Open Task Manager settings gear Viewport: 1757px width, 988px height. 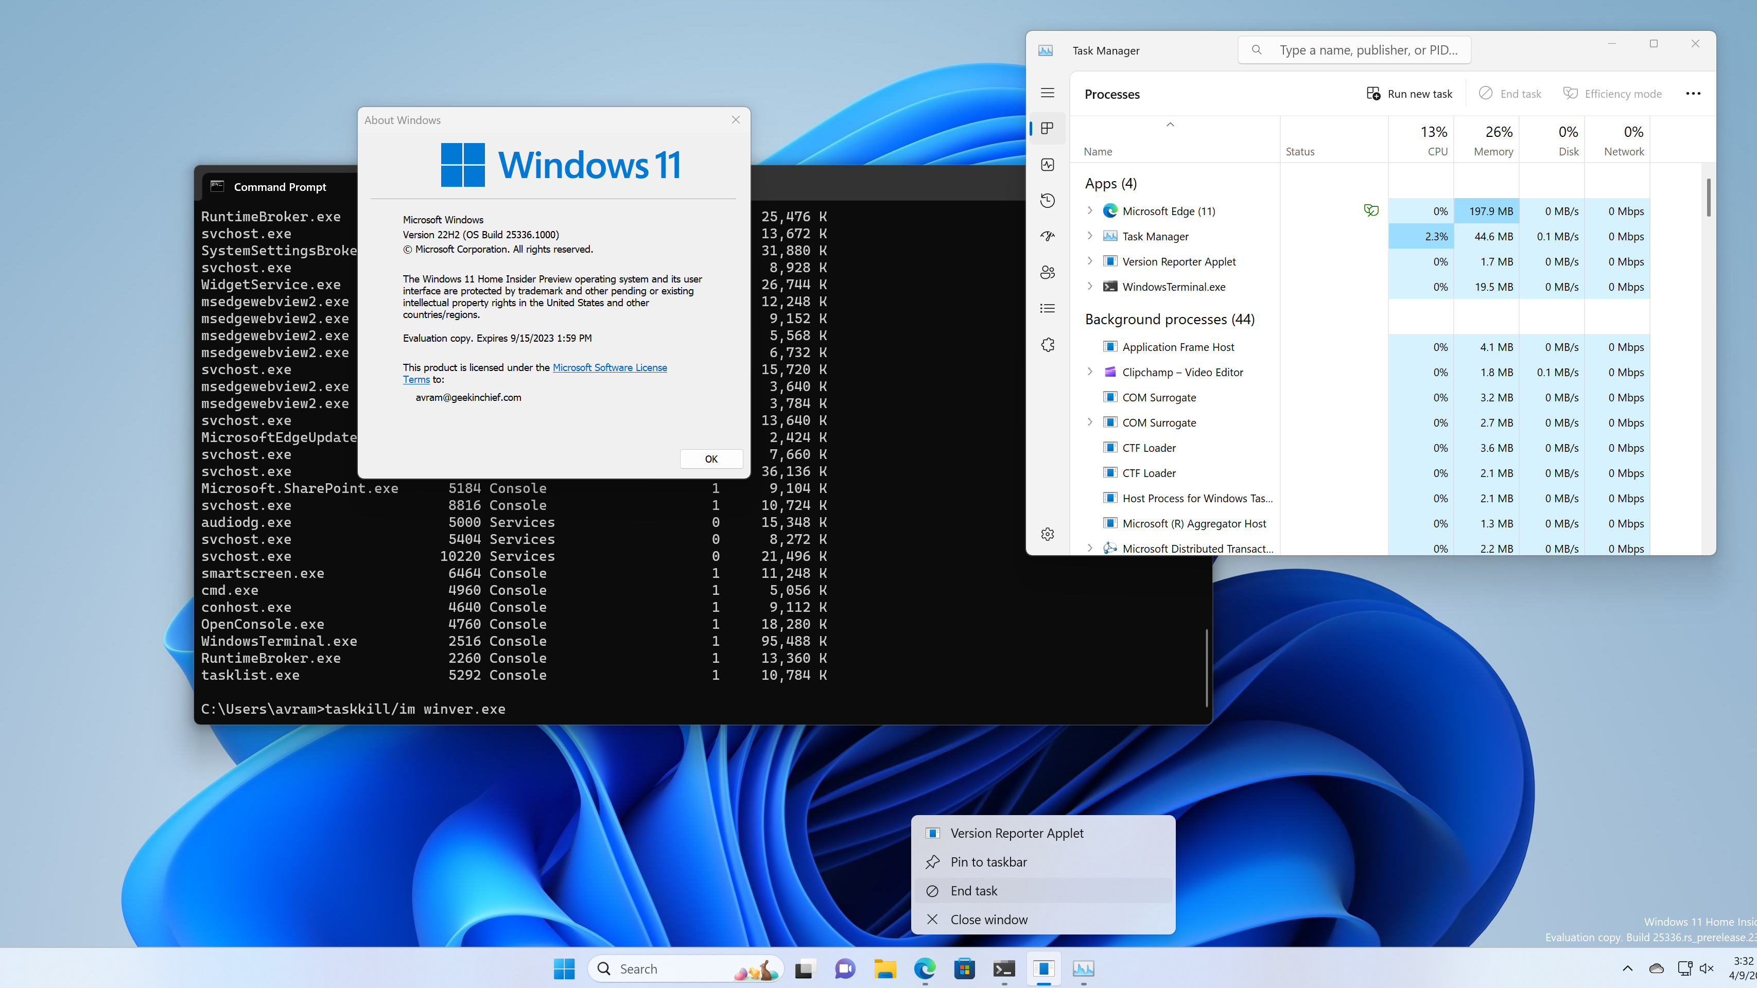coord(1048,534)
